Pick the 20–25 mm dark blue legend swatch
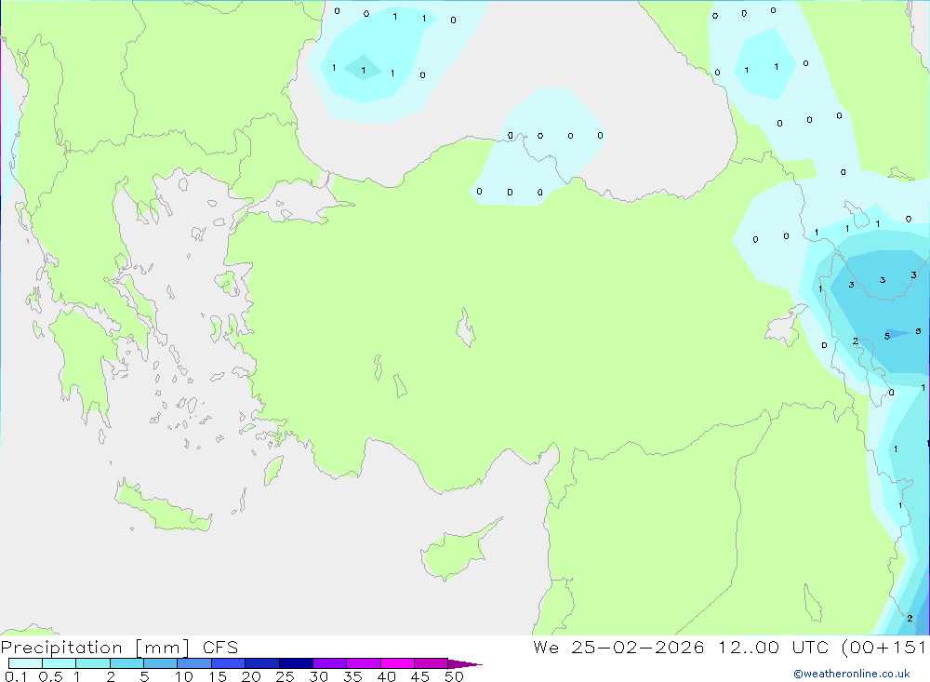 click(262, 663)
